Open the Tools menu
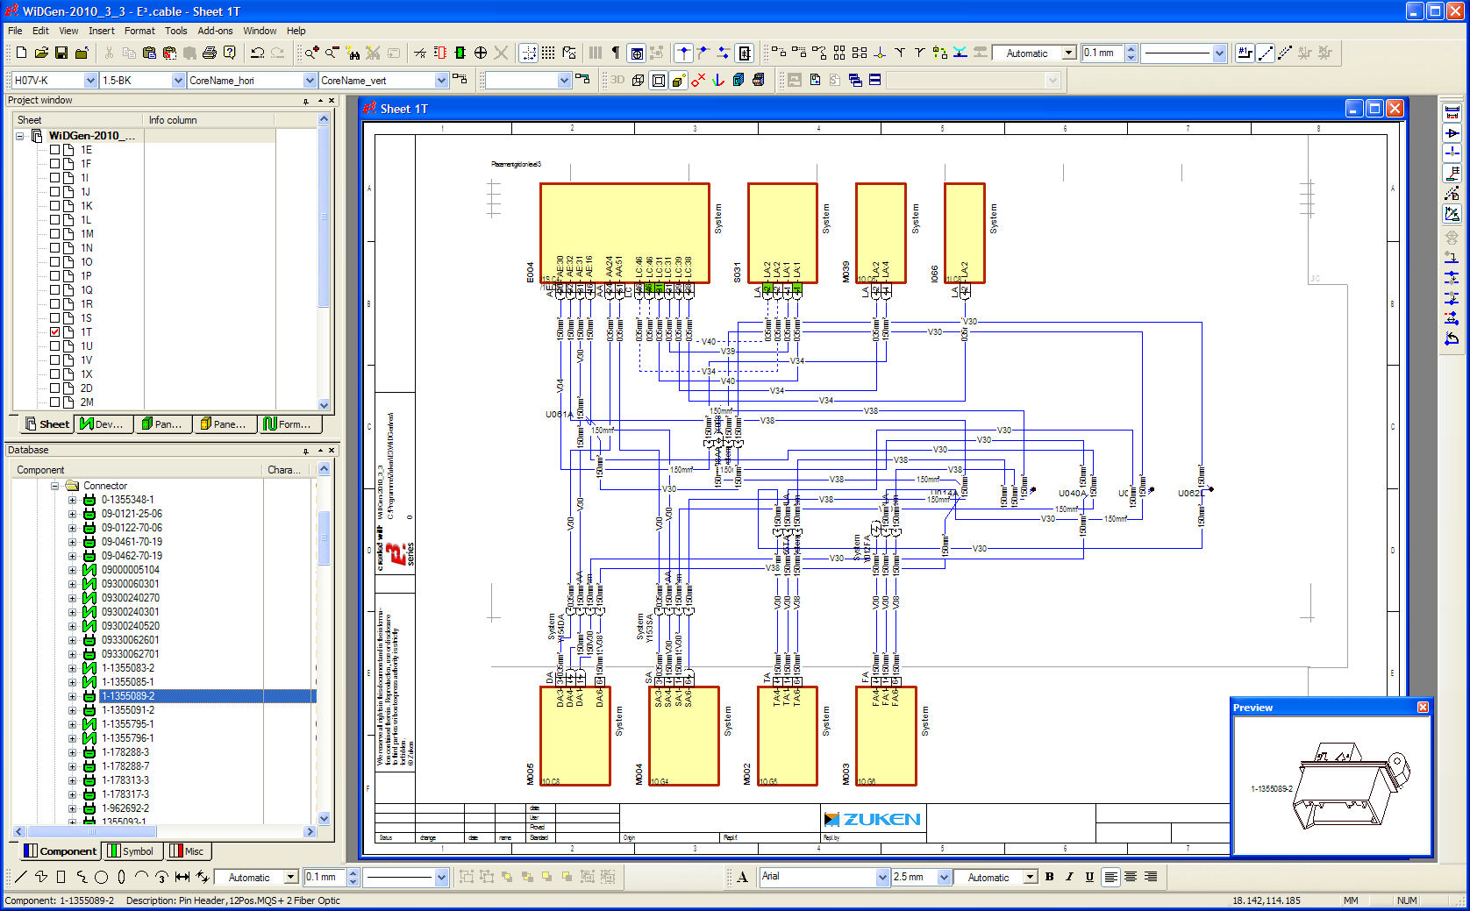 tap(175, 30)
